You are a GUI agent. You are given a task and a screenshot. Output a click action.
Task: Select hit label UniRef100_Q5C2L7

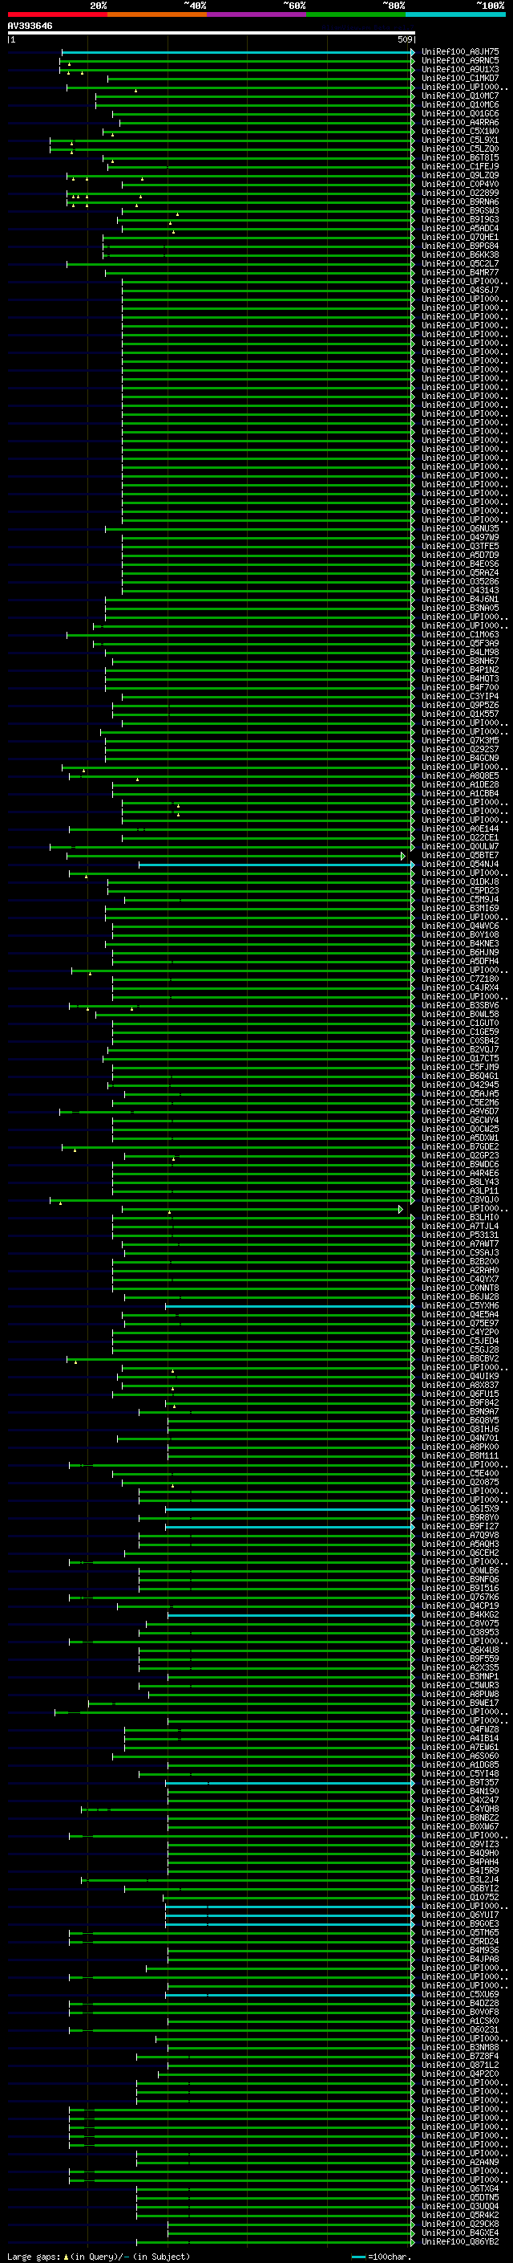(x=460, y=263)
